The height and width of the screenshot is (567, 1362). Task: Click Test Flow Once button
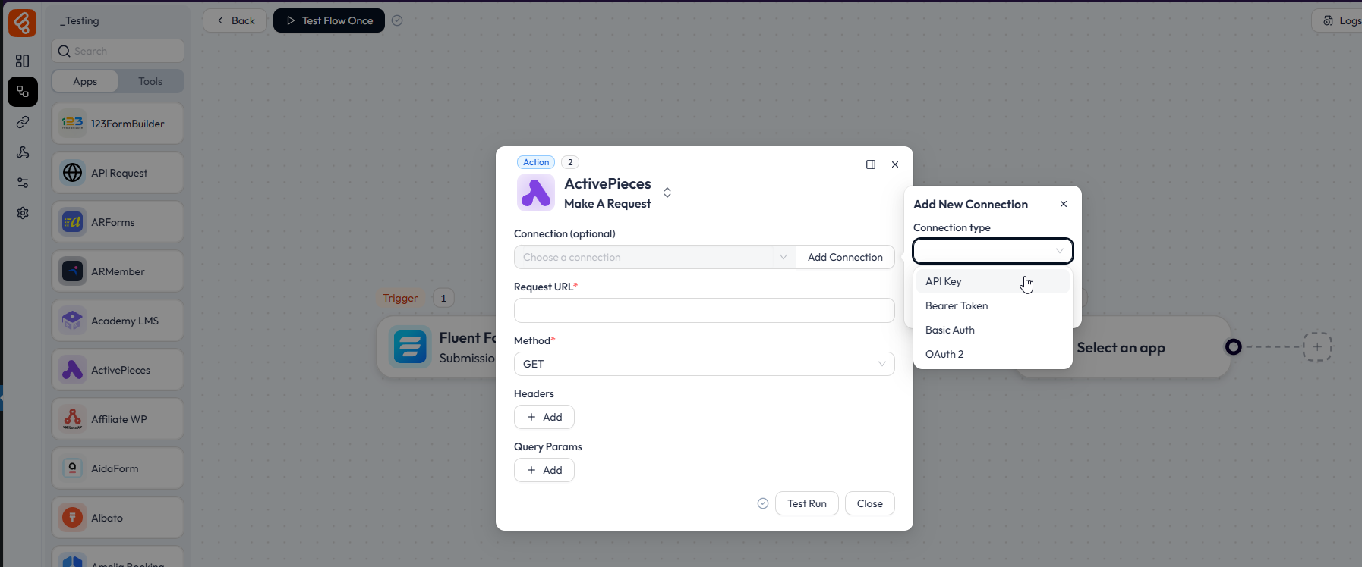click(x=329, y=20)
